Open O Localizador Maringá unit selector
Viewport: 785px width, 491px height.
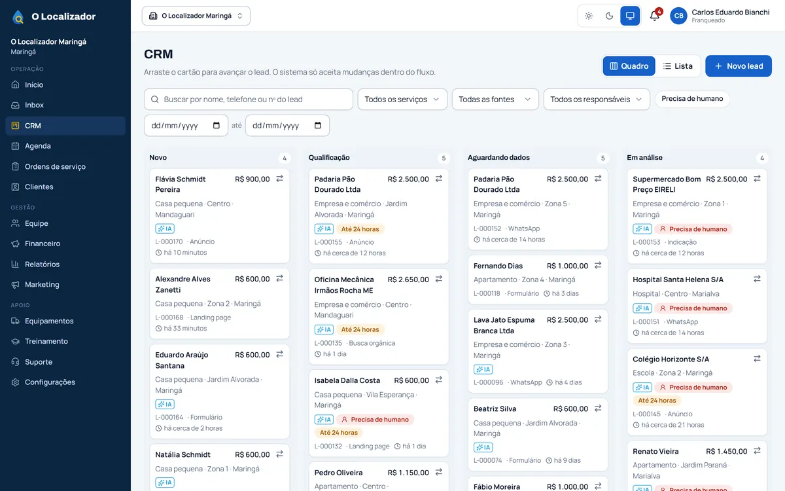point(196,16)
